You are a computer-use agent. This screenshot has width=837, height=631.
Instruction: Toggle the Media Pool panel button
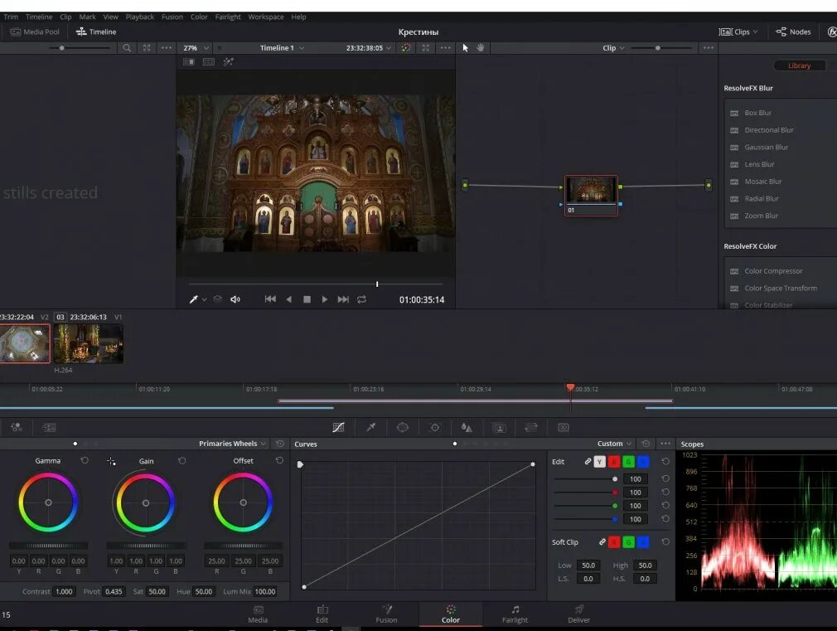click(35, 32)
